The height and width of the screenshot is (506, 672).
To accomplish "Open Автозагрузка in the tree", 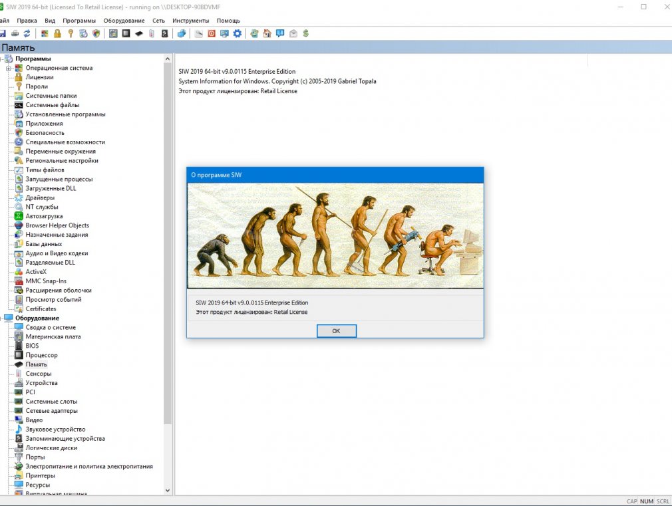I will pos(44,216).
